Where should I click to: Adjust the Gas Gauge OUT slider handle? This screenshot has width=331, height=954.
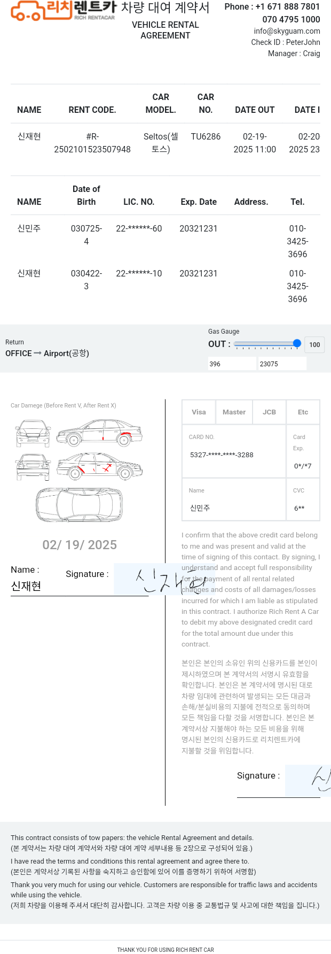tap(297, 343)
